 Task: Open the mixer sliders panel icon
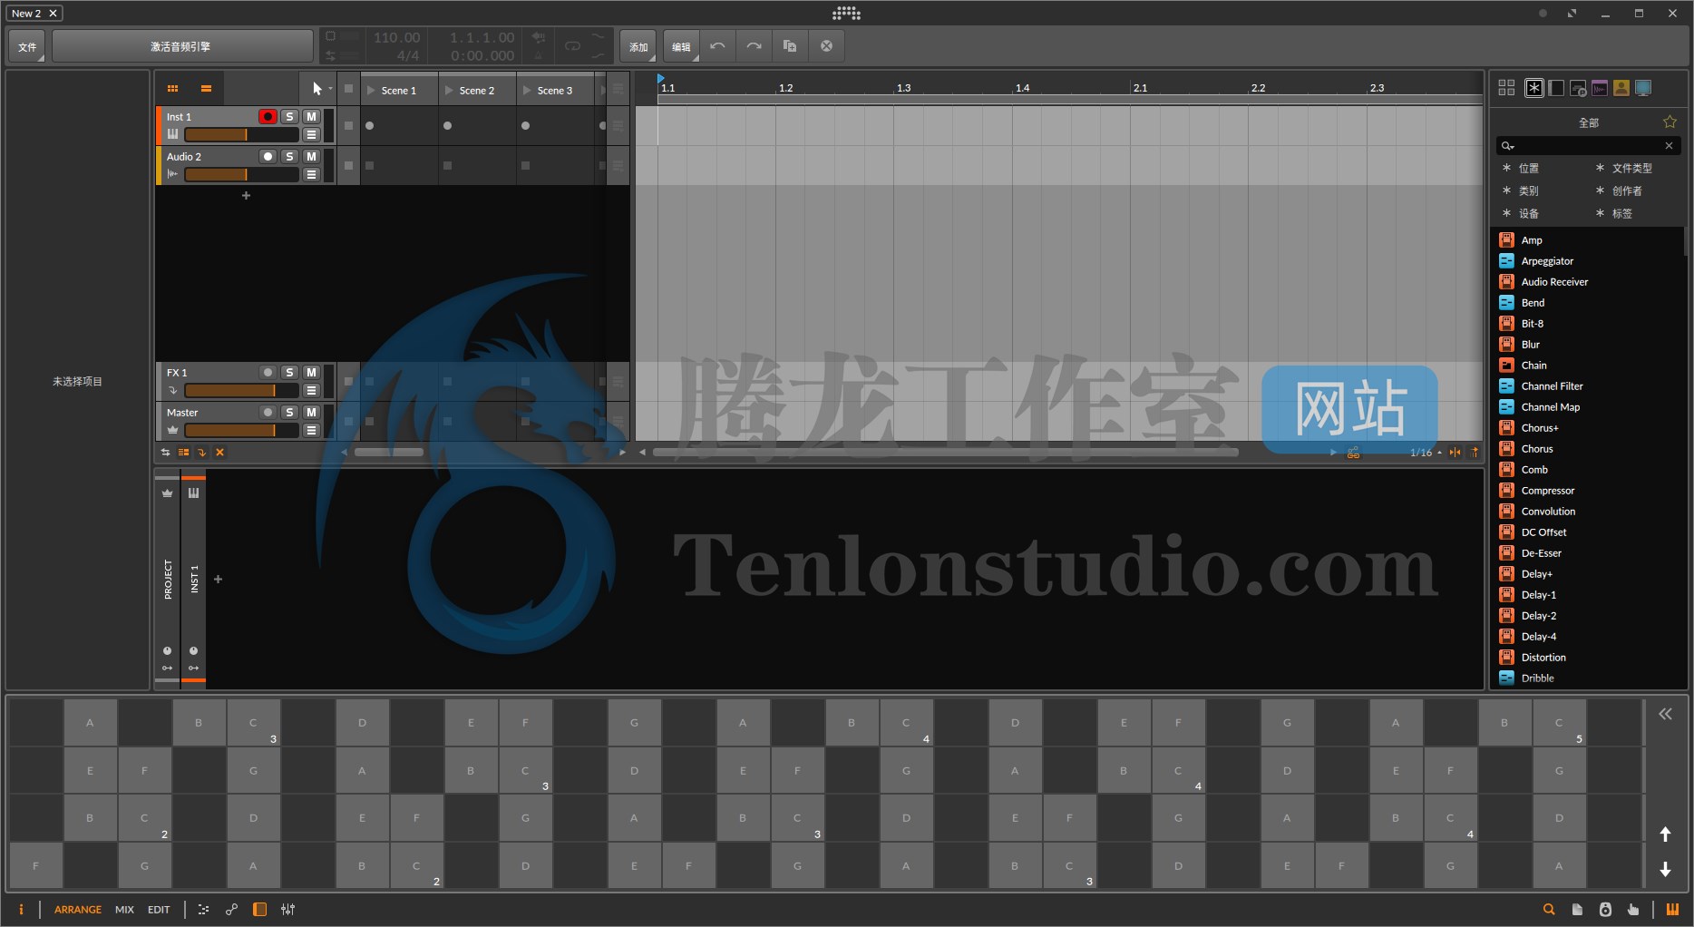(x=287, y=910)
